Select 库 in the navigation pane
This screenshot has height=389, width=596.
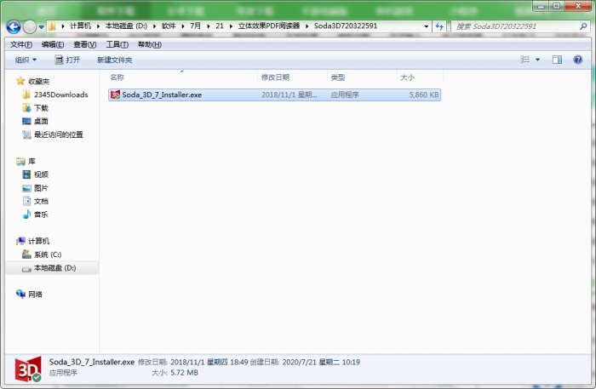[32, 161]
